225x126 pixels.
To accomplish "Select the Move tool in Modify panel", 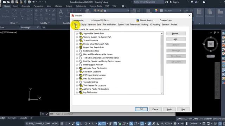I will click(36, 10).
